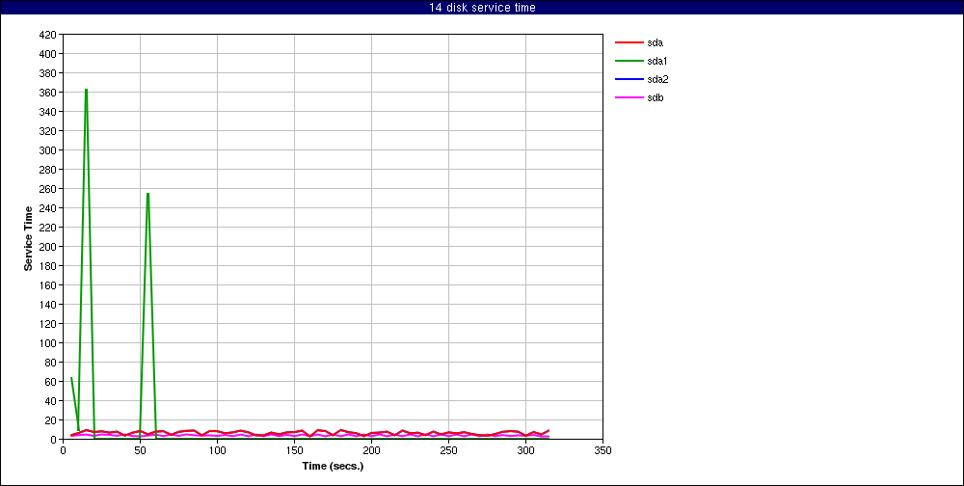Select the sdb legend label
This screenshot has width=964, height=486.
655,97
